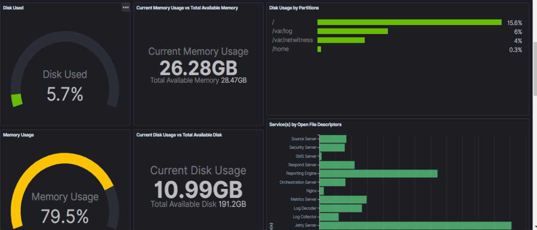Screen dimensions: 537x230
Task: Click the Reporting Engine bar
Action: tap(378, 174)
